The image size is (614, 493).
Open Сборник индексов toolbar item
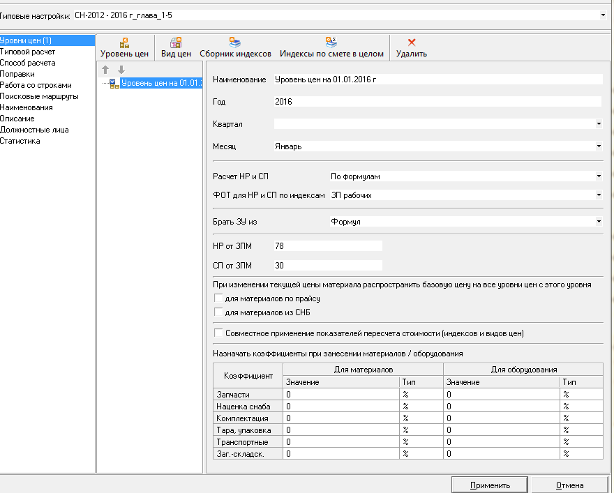235,47
